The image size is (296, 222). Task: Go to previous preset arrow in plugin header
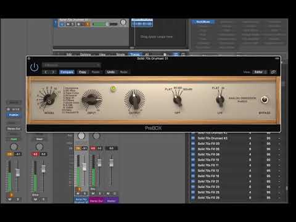click(46, 72)
